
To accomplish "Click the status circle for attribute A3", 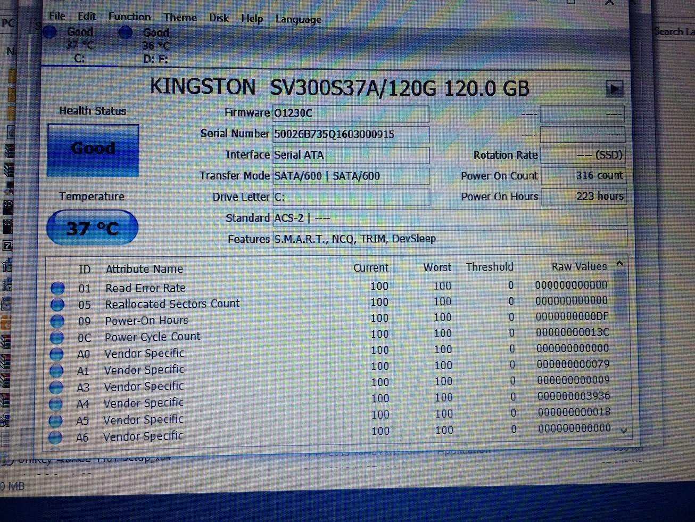I will pos(56,388).
